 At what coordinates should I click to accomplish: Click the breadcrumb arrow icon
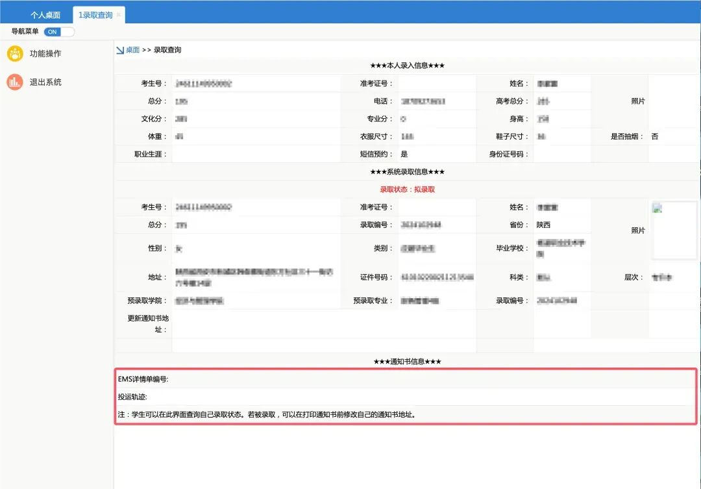(x=120, y=50)
